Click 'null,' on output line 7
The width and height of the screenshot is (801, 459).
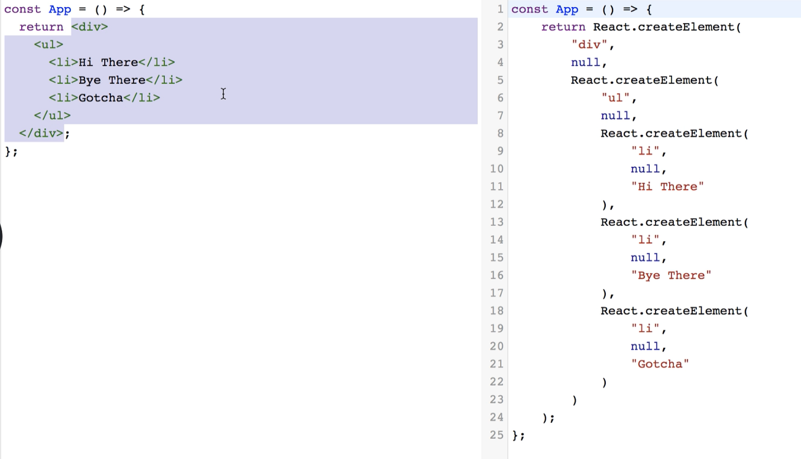click(x=619, y=115)
